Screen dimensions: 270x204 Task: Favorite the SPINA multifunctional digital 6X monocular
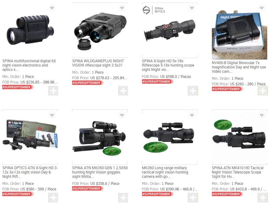(x=52, y=8)
